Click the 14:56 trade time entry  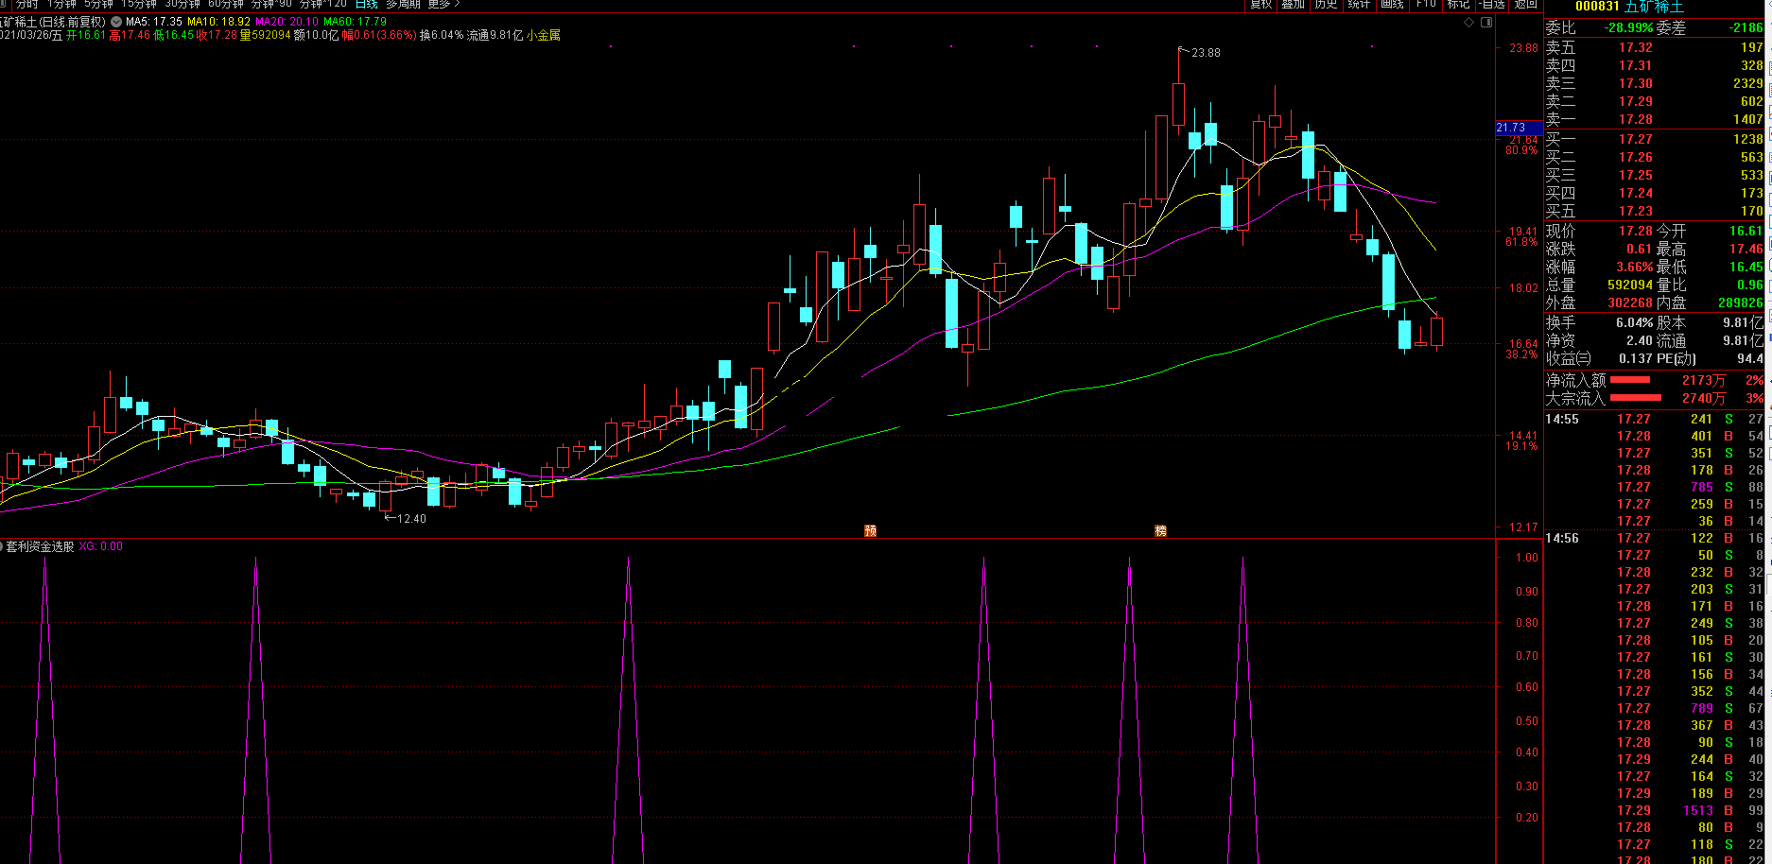tap(1562, 538)
